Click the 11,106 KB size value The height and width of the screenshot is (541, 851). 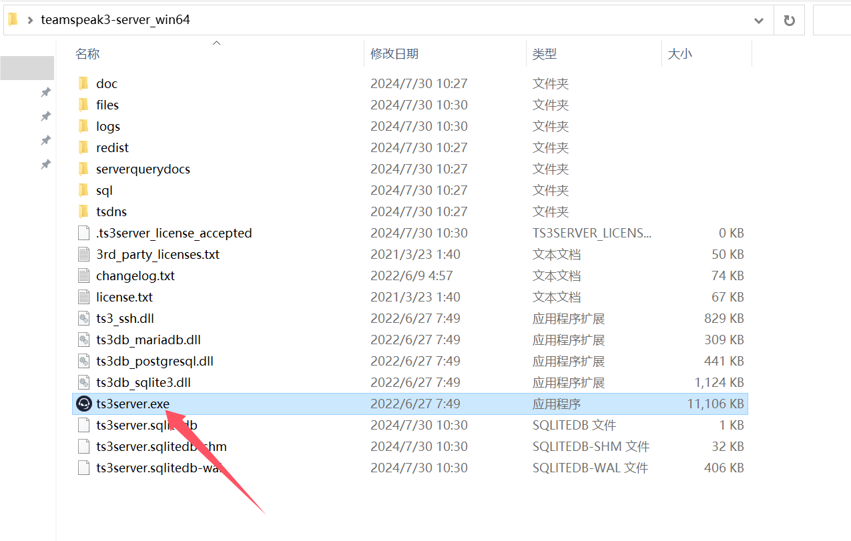715,404
